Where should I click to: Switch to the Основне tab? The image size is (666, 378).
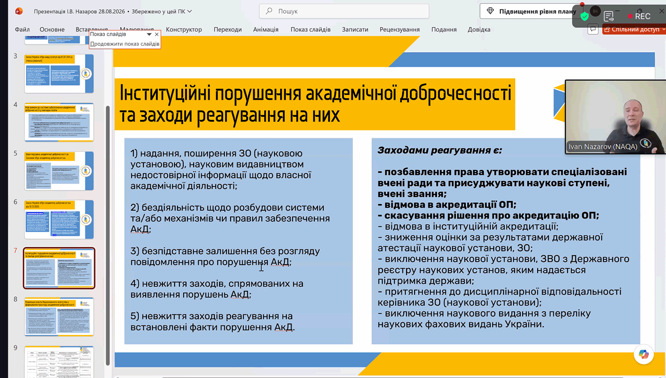[52, 29]
